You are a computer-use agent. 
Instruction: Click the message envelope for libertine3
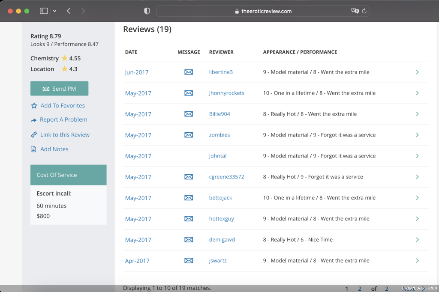pyautogui.click(x=189, y=72)
